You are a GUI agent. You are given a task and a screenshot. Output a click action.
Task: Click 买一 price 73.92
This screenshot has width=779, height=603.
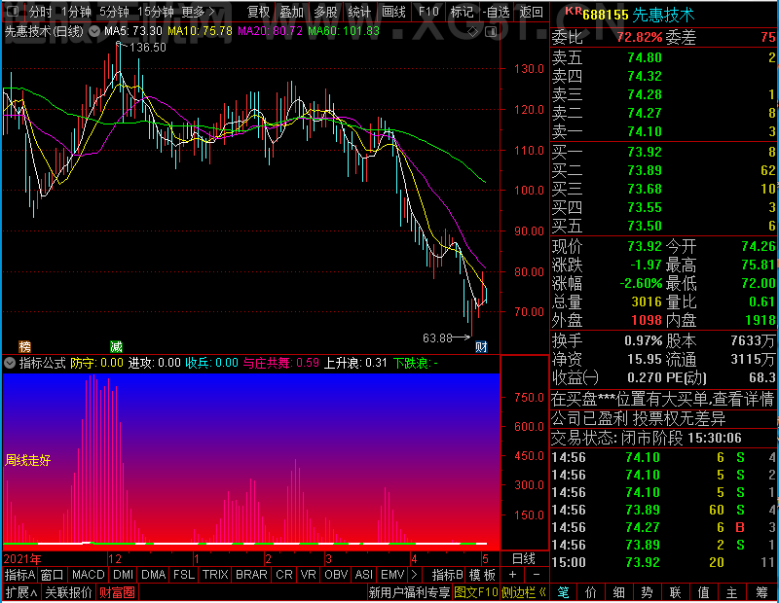click(x=645, y=152)
